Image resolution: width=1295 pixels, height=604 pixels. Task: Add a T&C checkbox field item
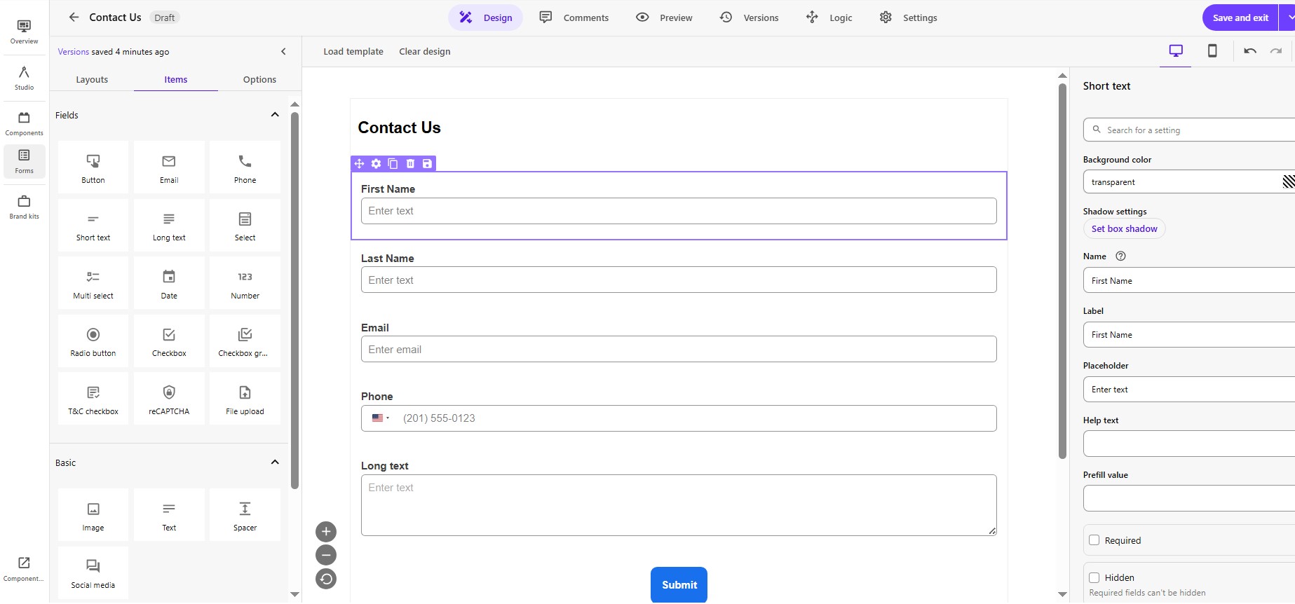click(93, 399)
